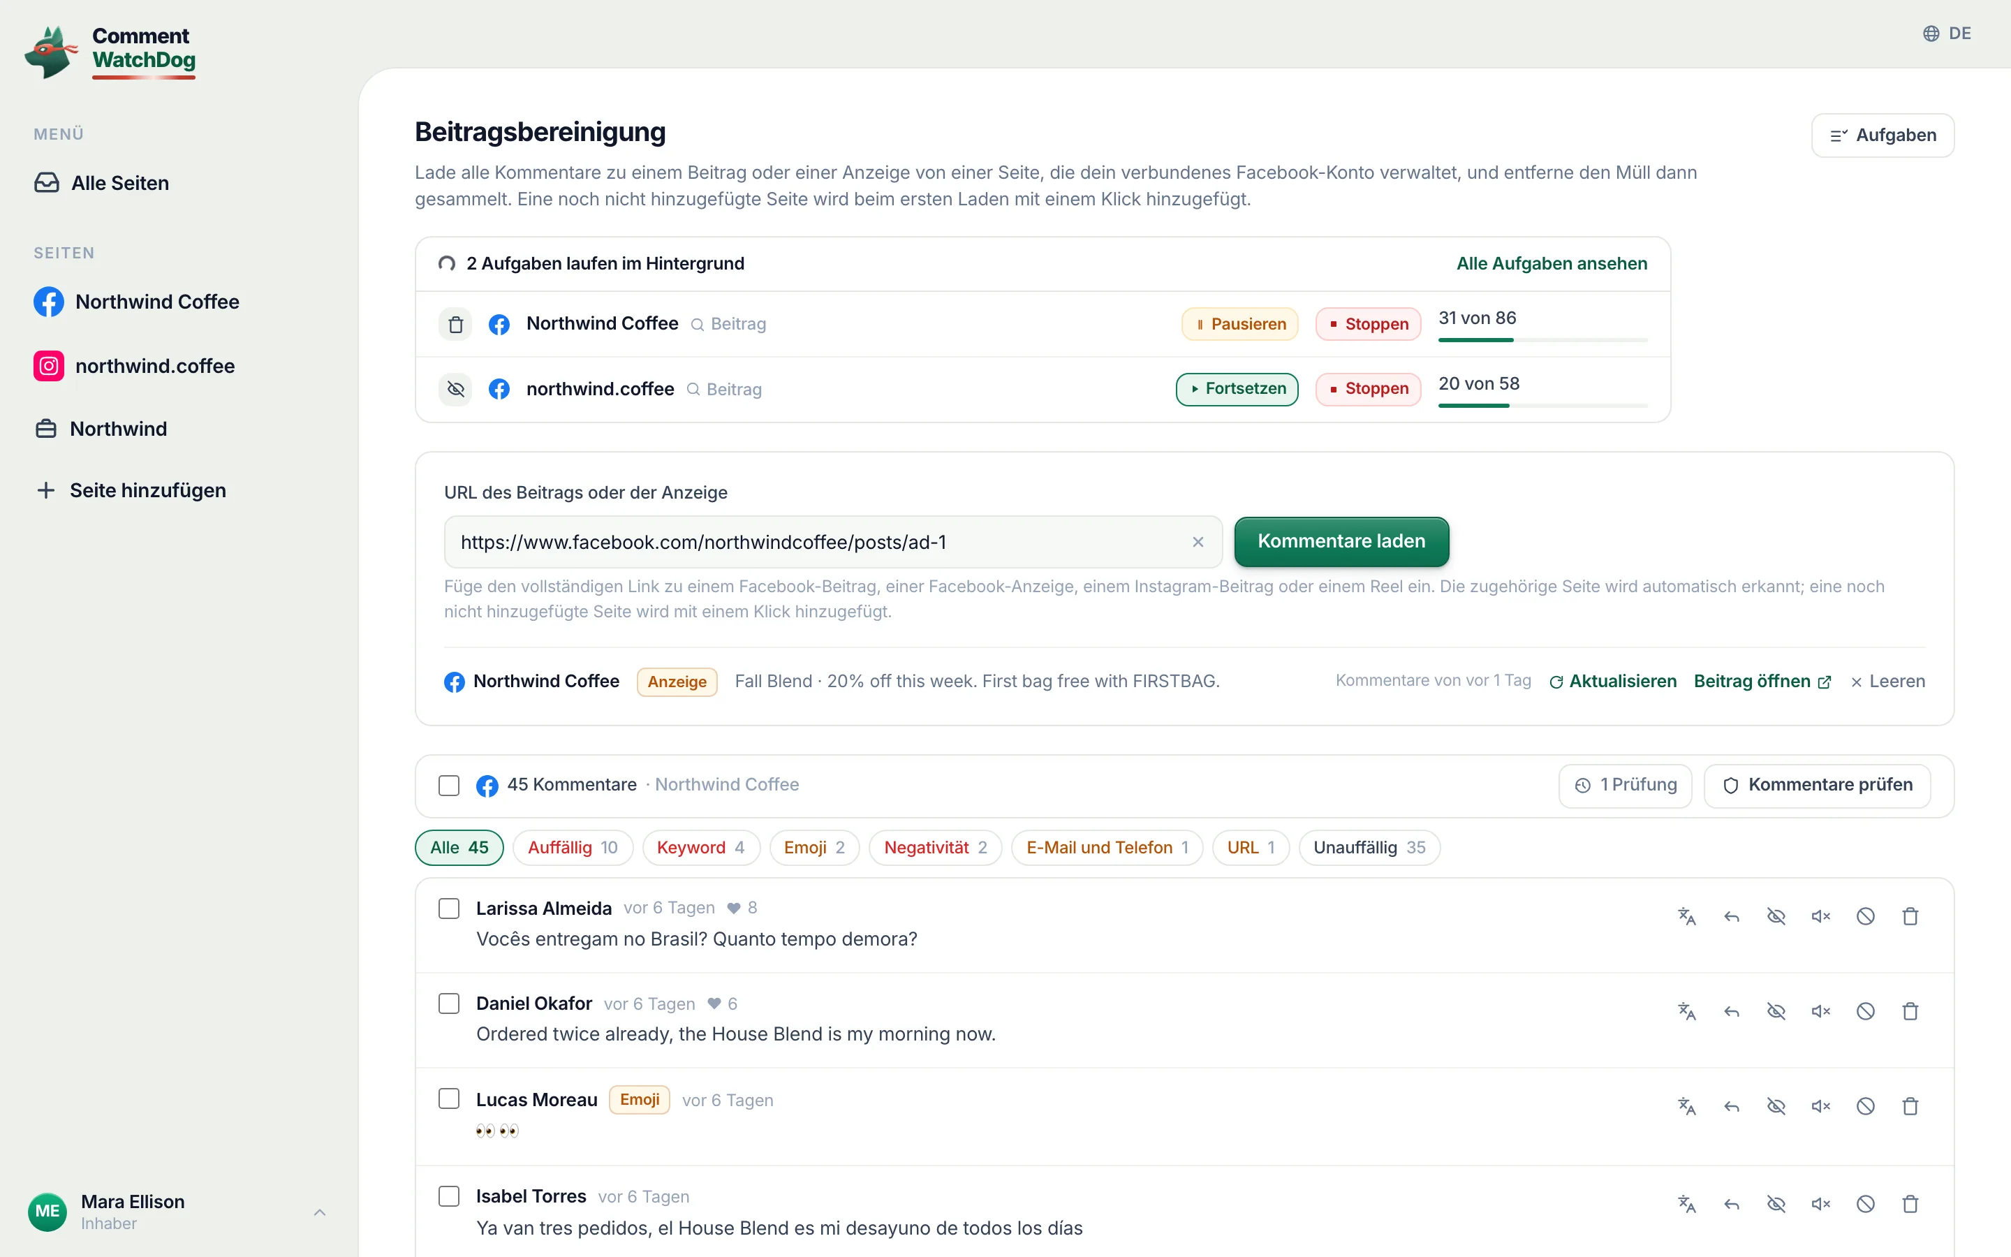The image size is (2011, 1257).
Task: Click Kommentare laden button
Action: point(1341,541)
